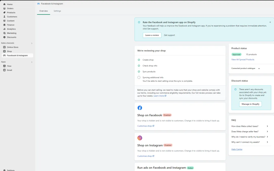Viewport: 274px width, 171px height.
Task: Expand the Apps section chevron
Action: click(32, 62)
